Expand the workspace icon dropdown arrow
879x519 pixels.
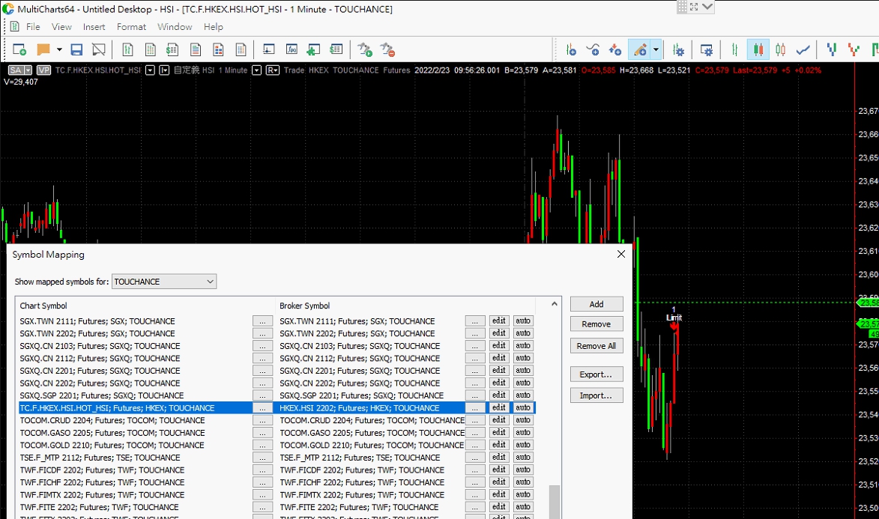click(59, 50)
